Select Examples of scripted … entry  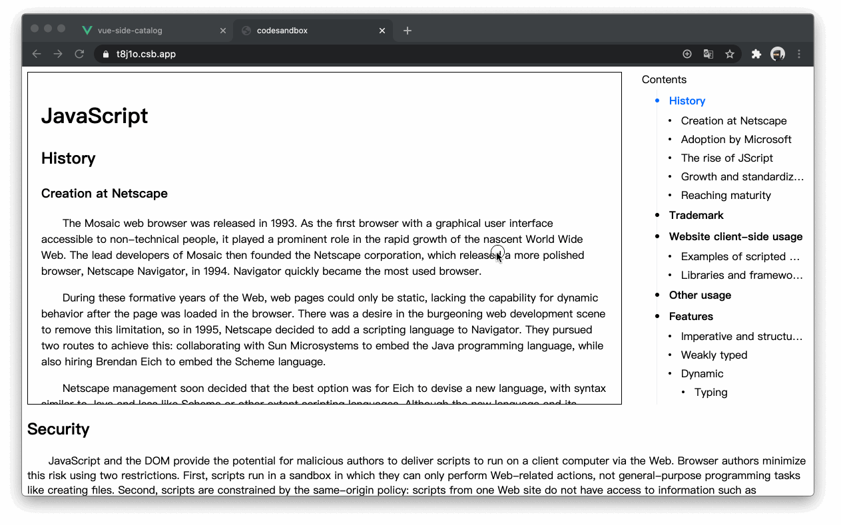point(740,256)
